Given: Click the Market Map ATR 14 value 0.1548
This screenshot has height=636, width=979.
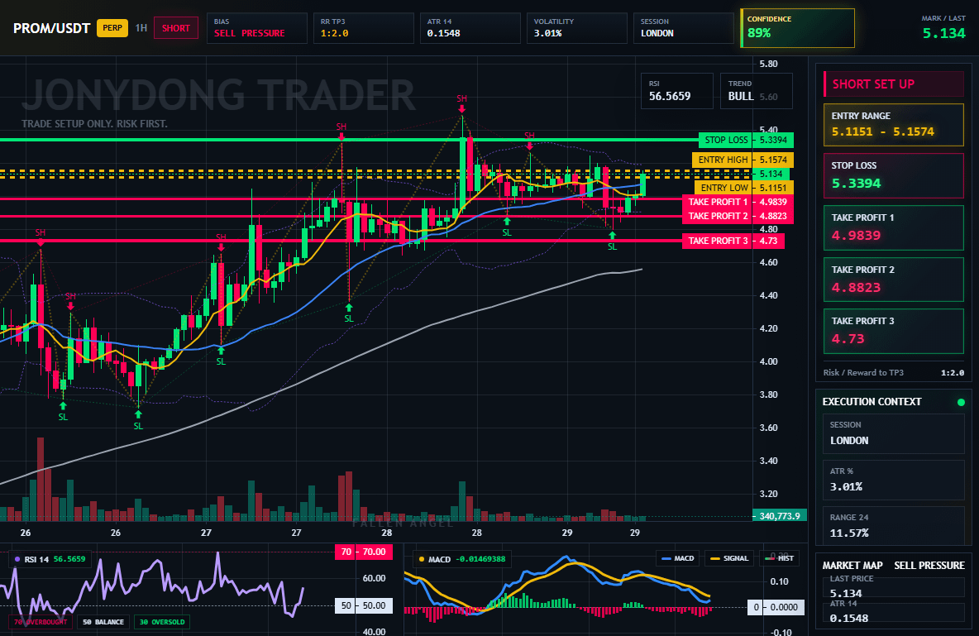Looking at the screenshot, I should click(849, 618).
